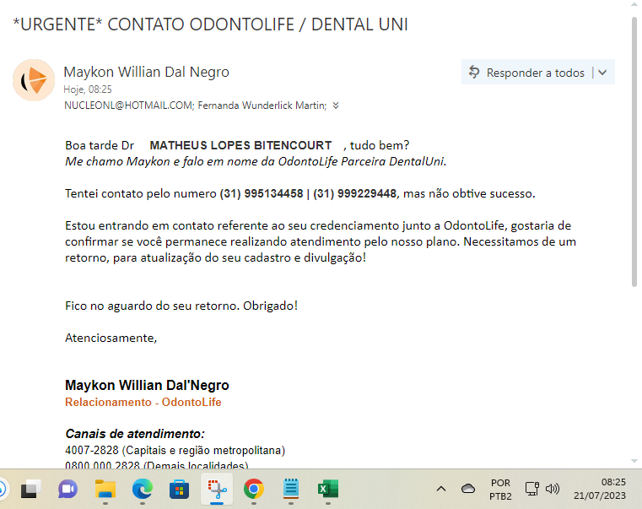
Task: Click the email subject URGENTE CONTATO ODONTOLIFE
Action: click(210, 24)
